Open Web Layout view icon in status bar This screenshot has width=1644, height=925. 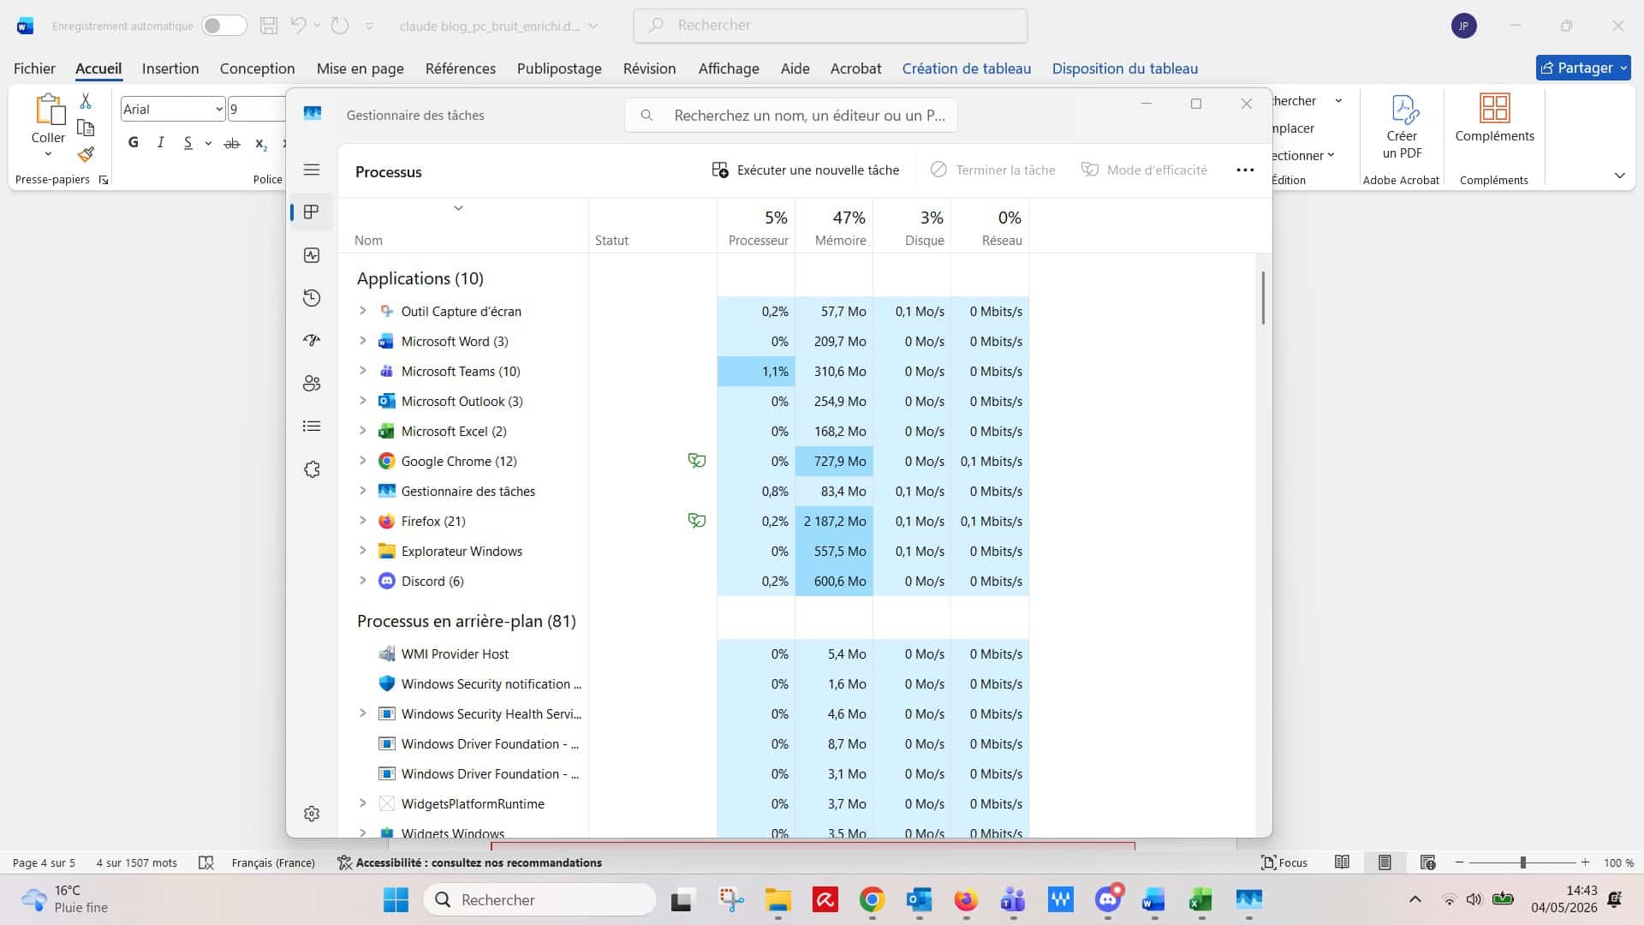point(1427,862)
